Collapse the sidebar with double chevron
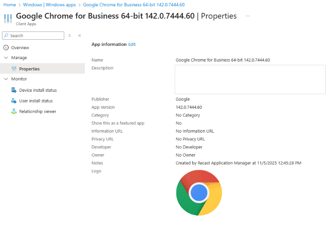Image resolution: width=333 pixels, height=226 pixels. (79, 36)
